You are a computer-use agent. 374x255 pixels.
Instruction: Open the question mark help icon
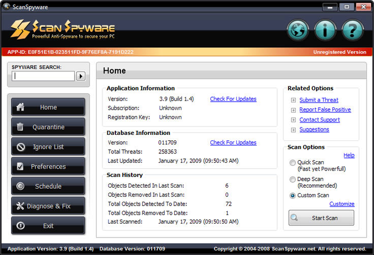click(x=353, y=30)
